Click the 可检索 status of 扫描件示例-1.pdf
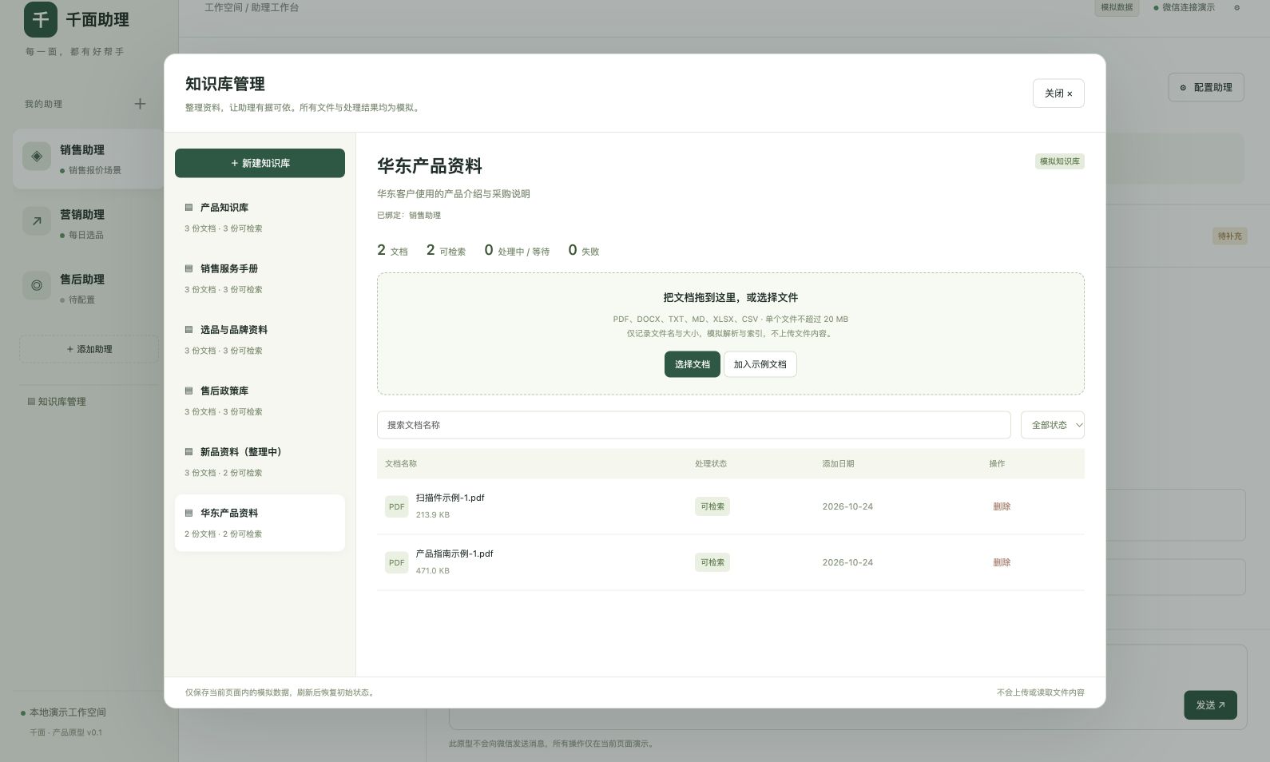This screenshot has width=1270, height=762. 712,506
